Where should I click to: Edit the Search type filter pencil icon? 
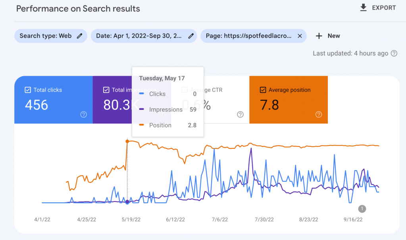click(80, 36)
